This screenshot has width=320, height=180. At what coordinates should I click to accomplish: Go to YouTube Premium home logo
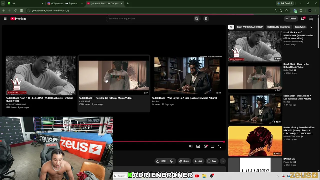18,19
